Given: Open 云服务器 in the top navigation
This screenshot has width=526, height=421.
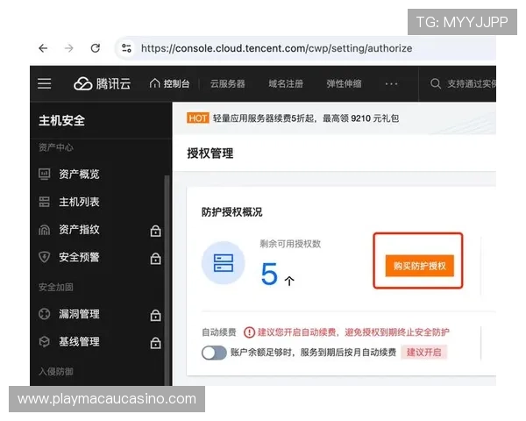Looking at the screenshot, I should pos(227,83).
